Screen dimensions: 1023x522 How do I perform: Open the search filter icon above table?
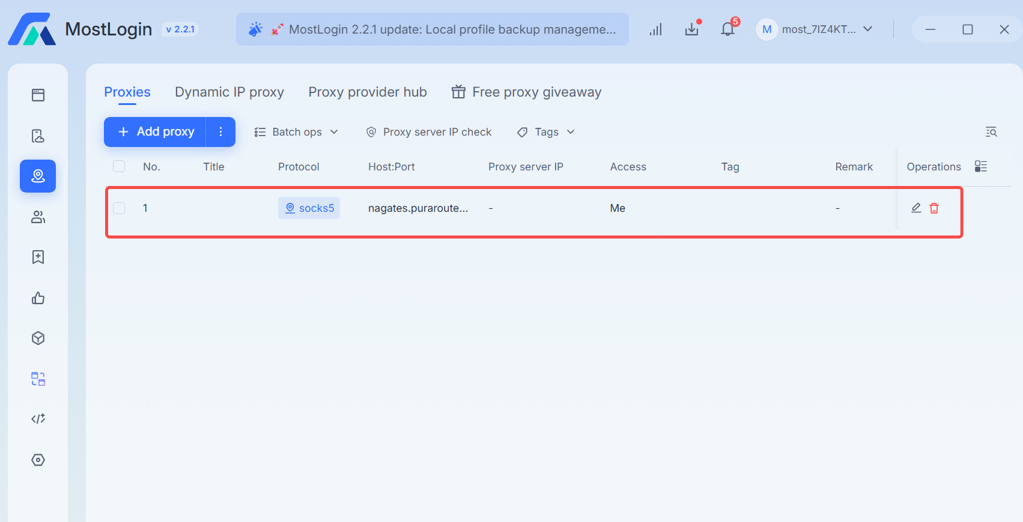pyautogui.click(x=991, y=132)
